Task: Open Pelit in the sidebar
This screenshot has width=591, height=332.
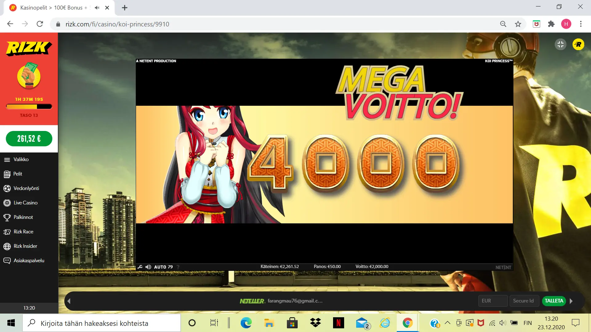Action: coord(18,174)
